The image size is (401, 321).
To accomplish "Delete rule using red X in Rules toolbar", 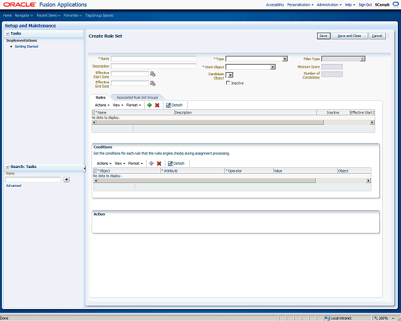I will (x=157, y=105).
